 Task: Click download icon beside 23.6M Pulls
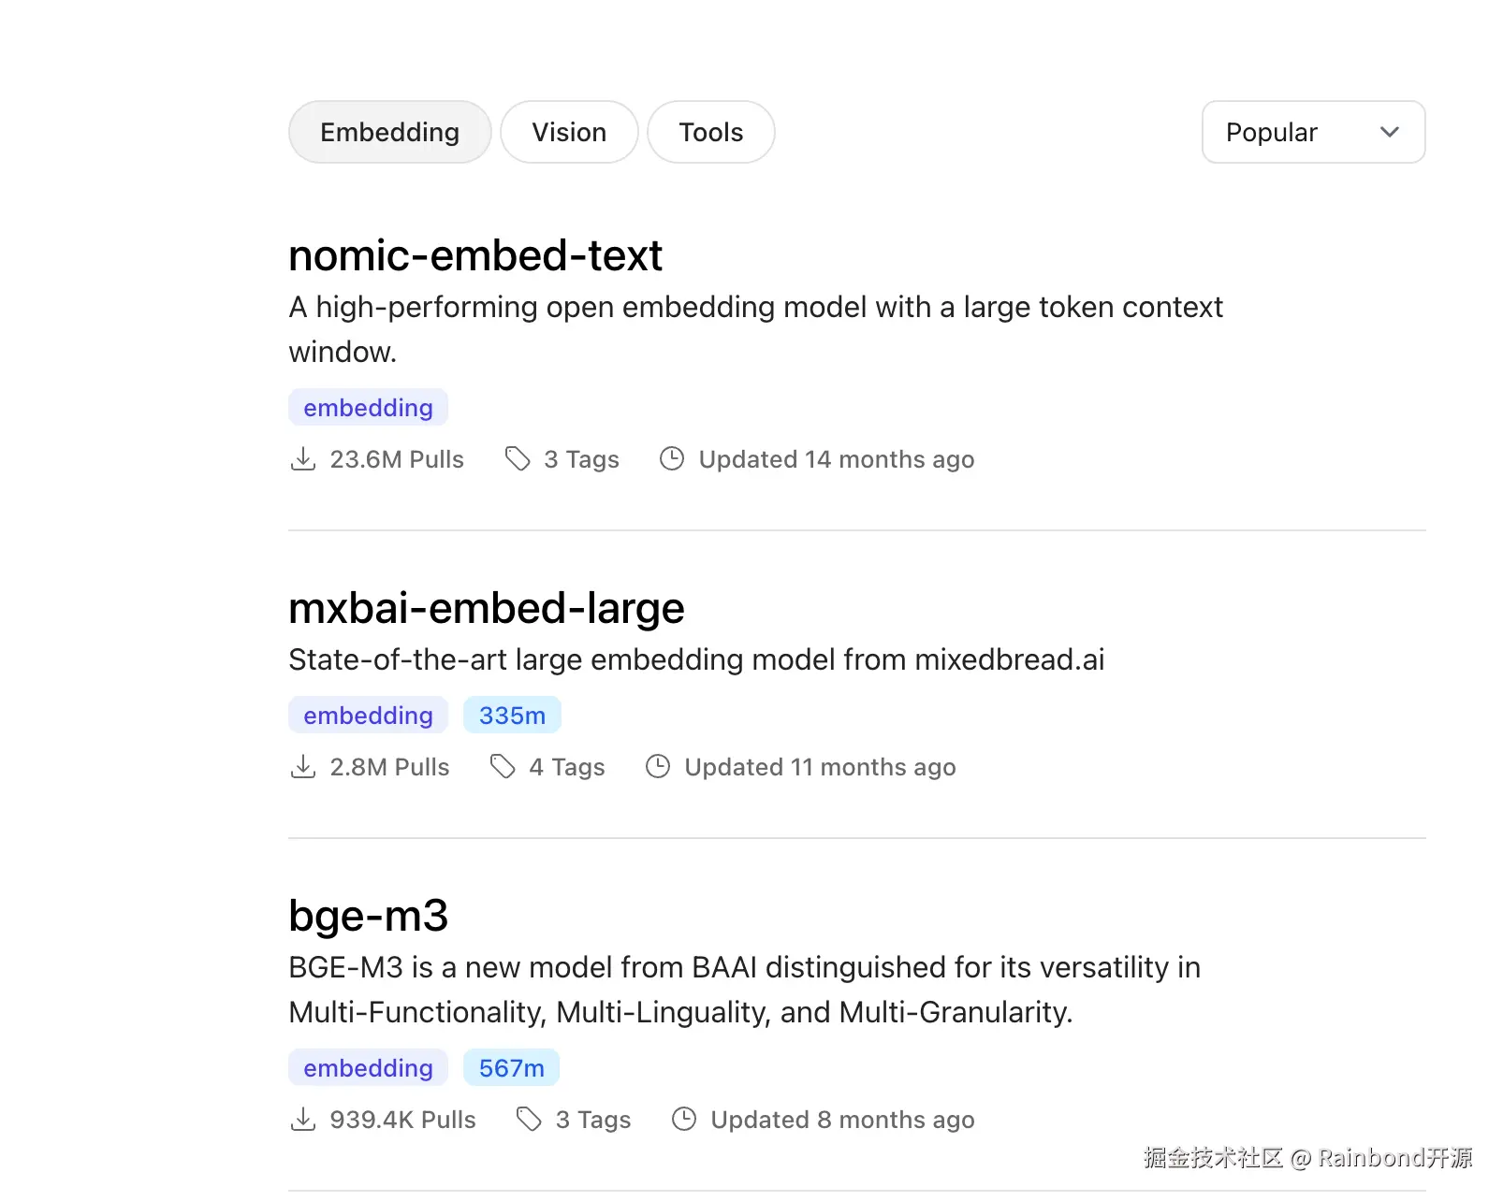(303, 459)
